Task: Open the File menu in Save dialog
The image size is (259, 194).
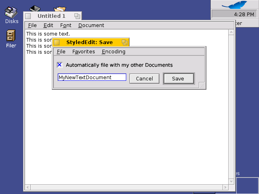Action: click(61, 52)
